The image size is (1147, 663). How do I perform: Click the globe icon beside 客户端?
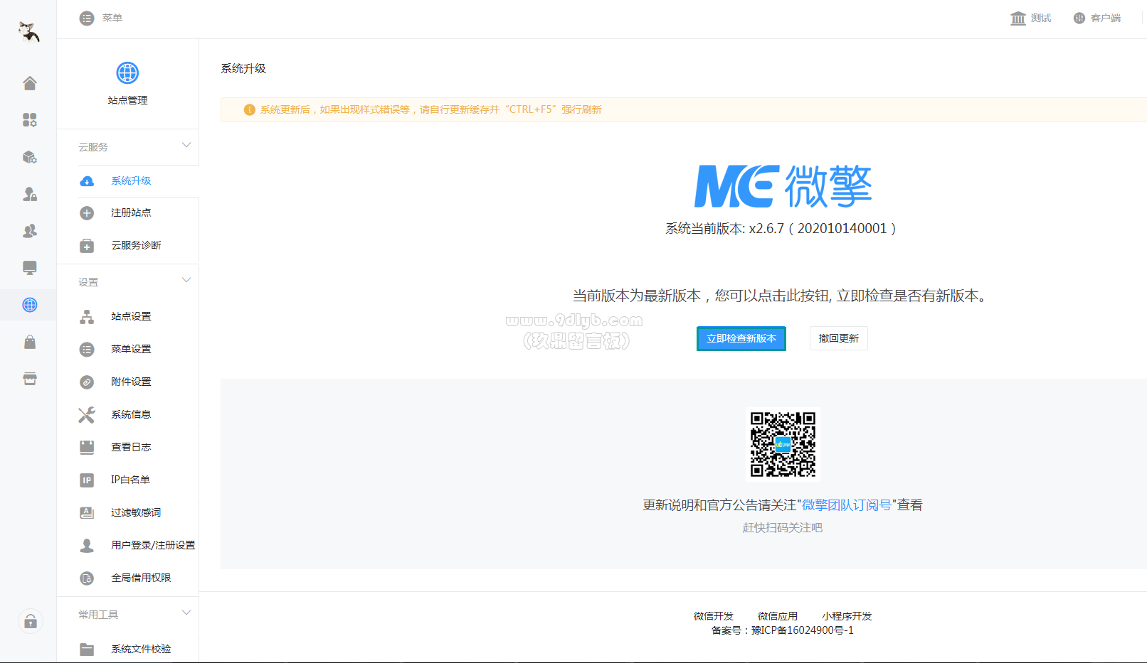coord(1079,18)
